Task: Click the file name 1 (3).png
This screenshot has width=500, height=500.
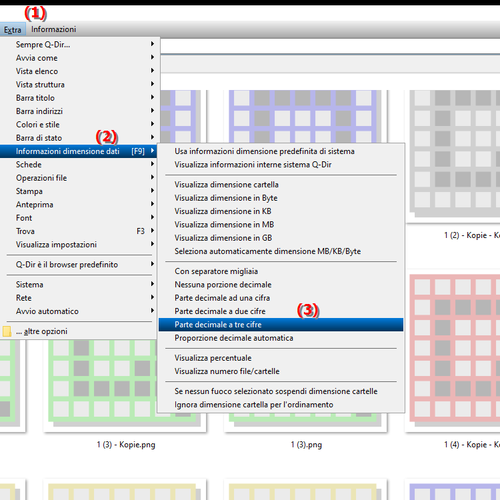Action: (306, 445)
